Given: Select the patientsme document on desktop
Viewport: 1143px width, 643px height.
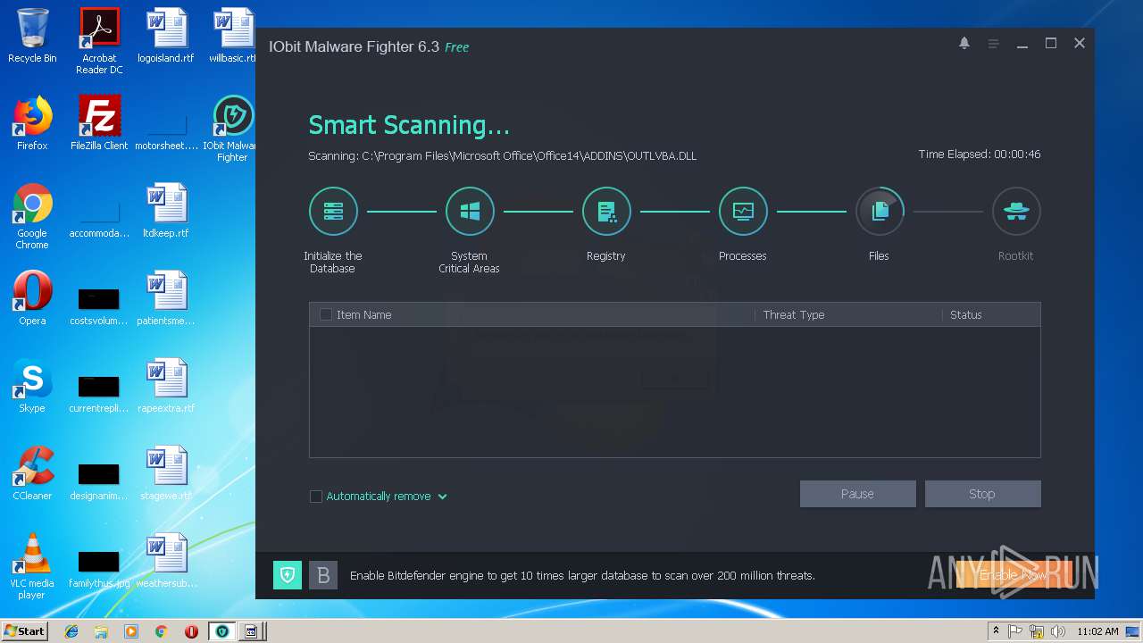Looking at the screenshot, I should pos(166,298).
